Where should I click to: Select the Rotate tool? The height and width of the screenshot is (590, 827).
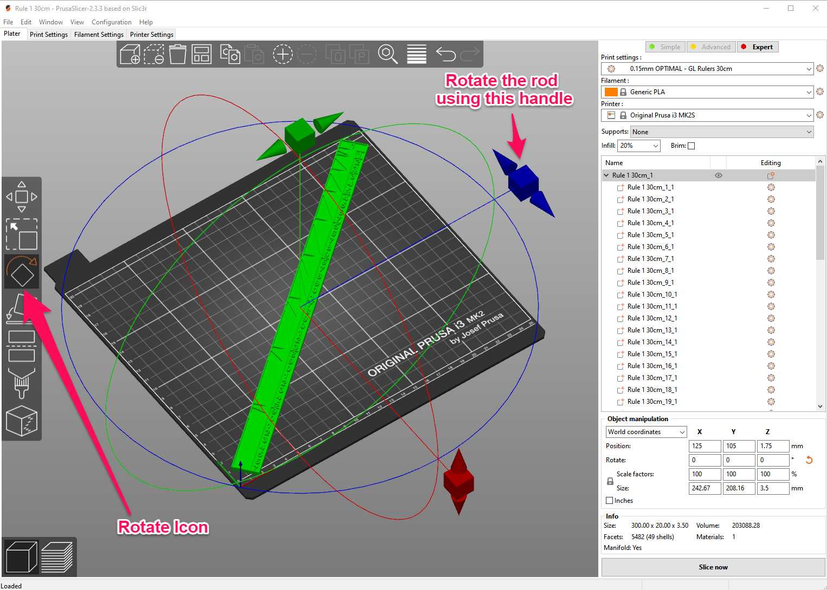[x=22, y=271]
